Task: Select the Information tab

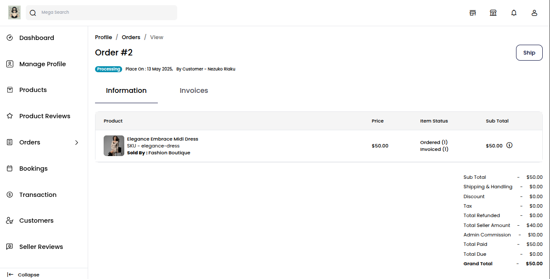Action: click(126, 91)
